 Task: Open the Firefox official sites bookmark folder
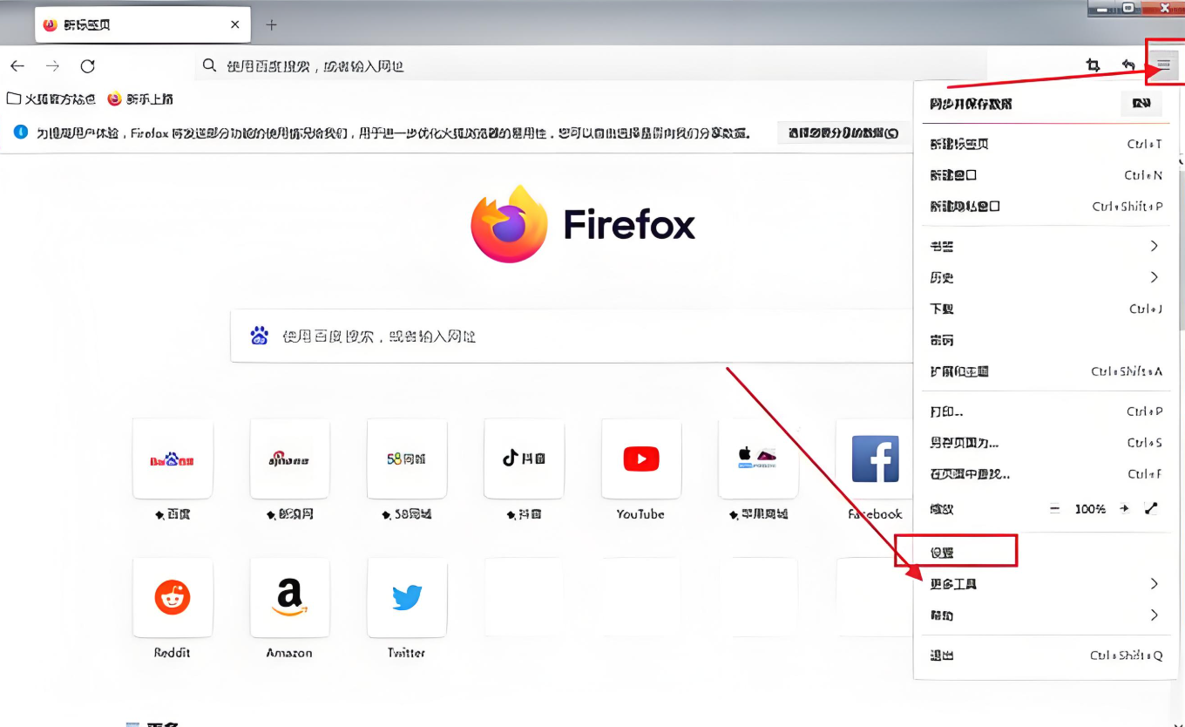tap(51, 99)
